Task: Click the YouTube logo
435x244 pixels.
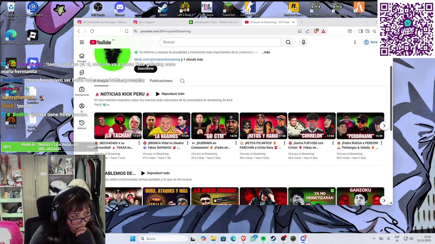Action: coord(101,42)
